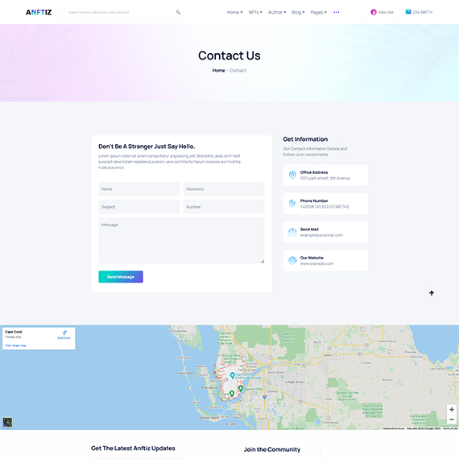Click the search magnifier icon in header

pos(178,12)
